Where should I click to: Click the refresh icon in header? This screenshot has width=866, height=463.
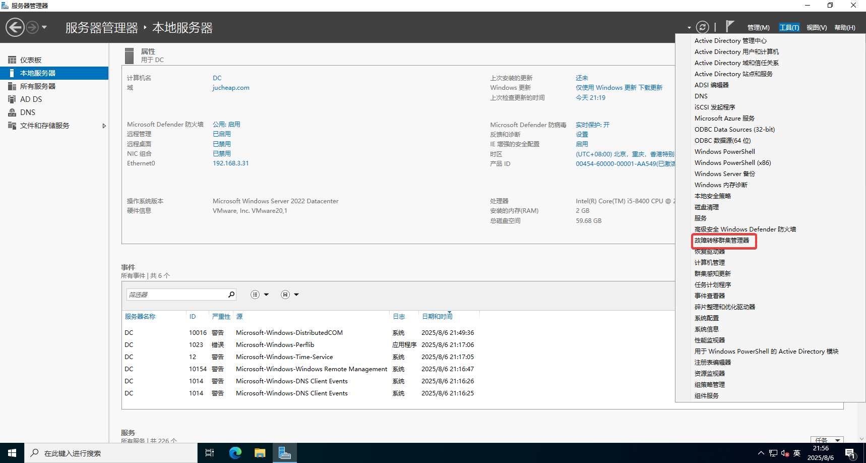[702, 27]
